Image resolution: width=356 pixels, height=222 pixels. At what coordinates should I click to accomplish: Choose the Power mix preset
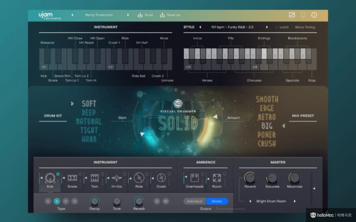[x=267, y=135]
